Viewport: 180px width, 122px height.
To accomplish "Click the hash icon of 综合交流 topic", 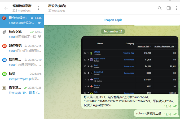I will (4, 32).
